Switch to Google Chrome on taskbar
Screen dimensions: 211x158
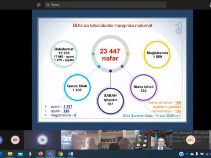[x=61, y=154]
